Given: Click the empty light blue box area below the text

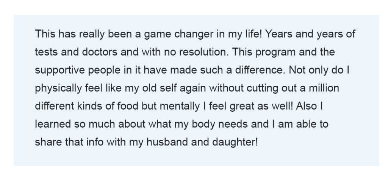Looking at the screenshot, I should pyautogui.click(x=196, y=157).
